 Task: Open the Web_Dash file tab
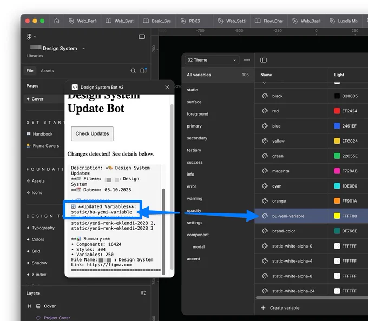[306, 21]
